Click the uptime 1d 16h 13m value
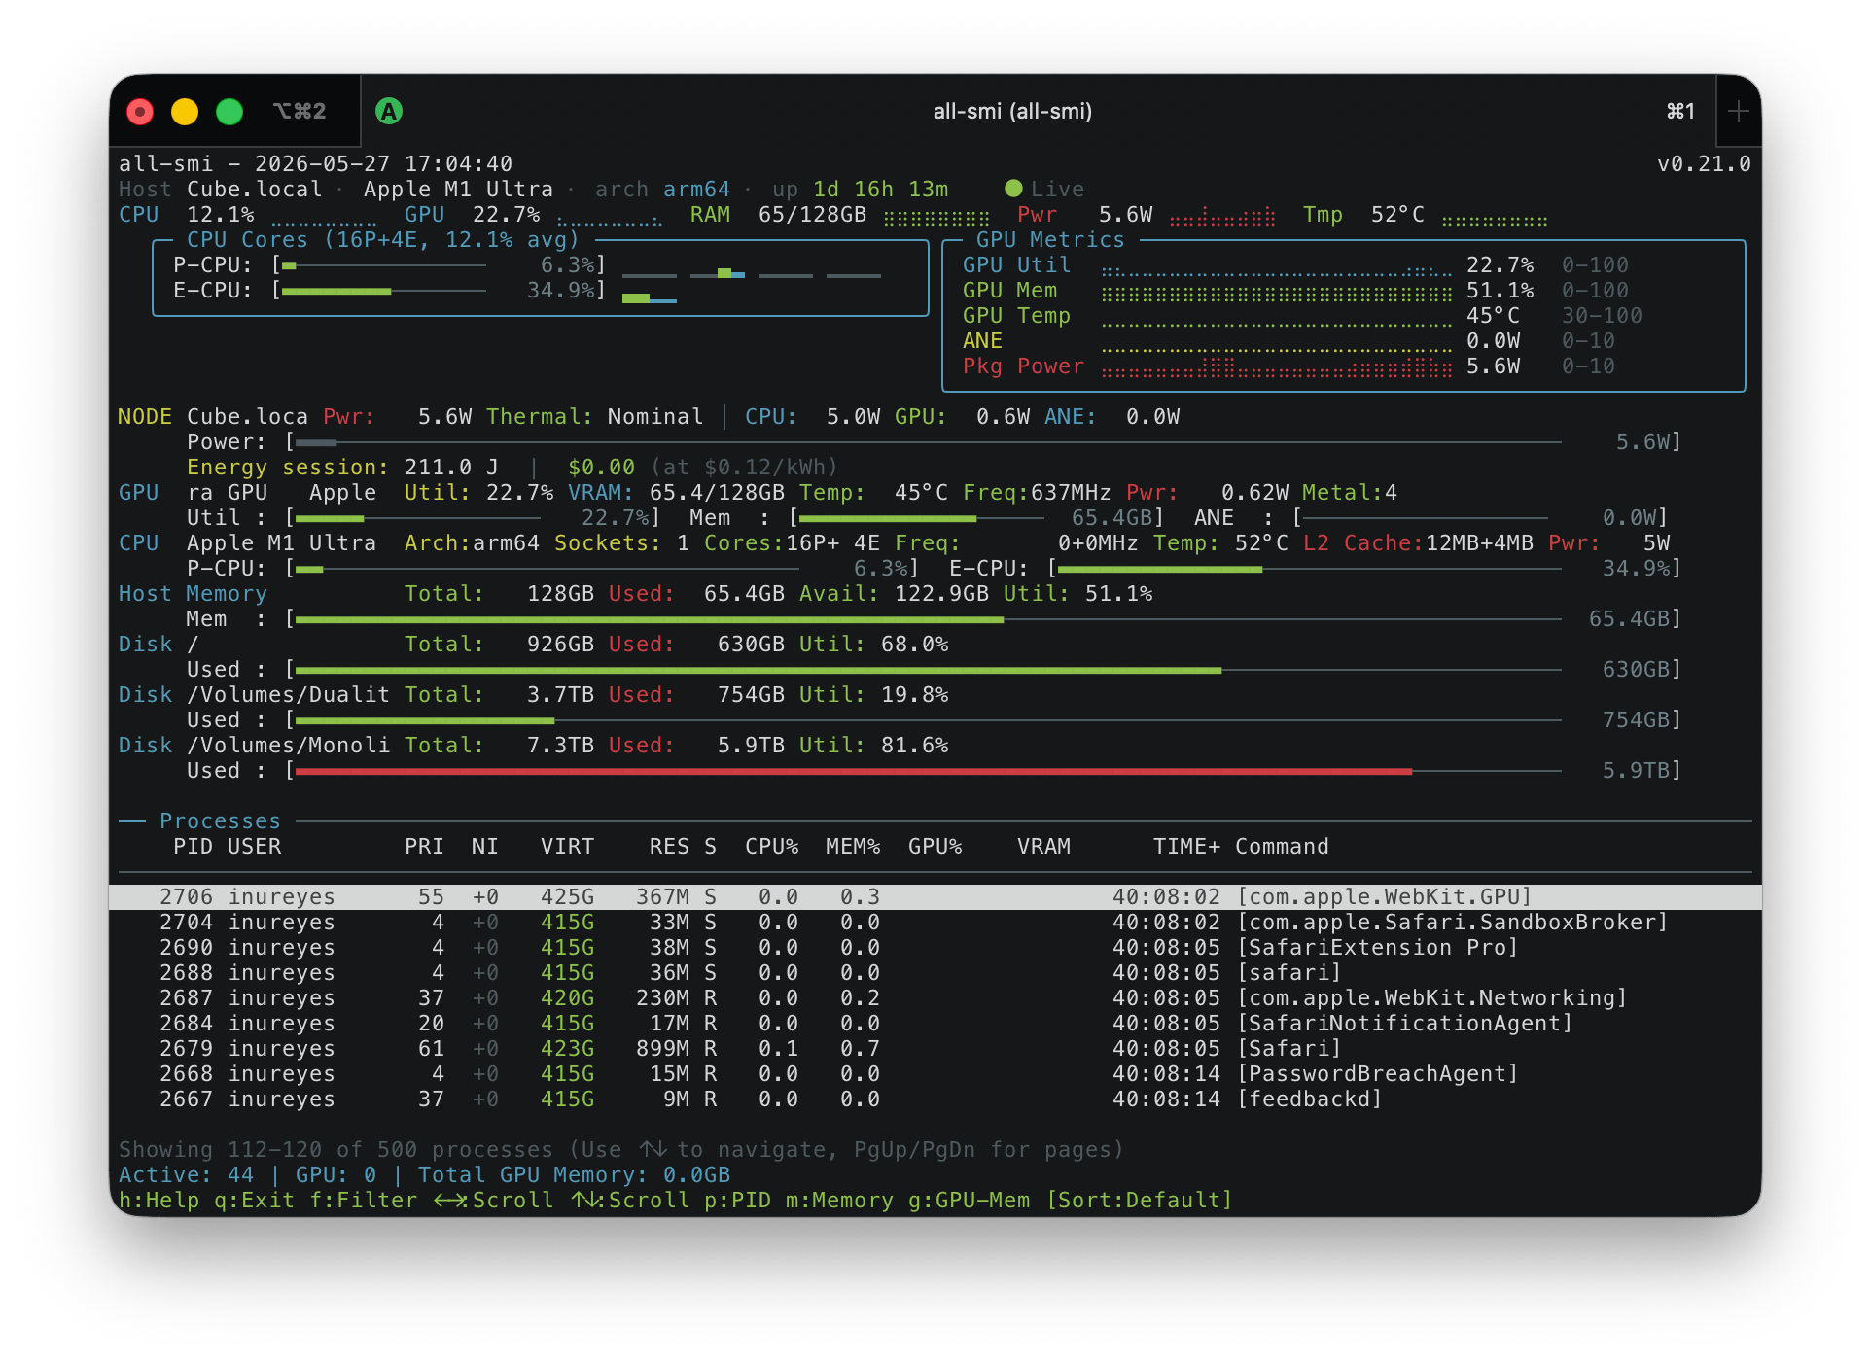The image size is (1871, 1361). tap(880, 190)
